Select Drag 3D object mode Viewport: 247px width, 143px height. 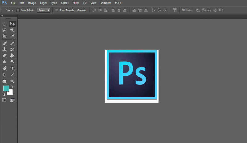(209, 10)
